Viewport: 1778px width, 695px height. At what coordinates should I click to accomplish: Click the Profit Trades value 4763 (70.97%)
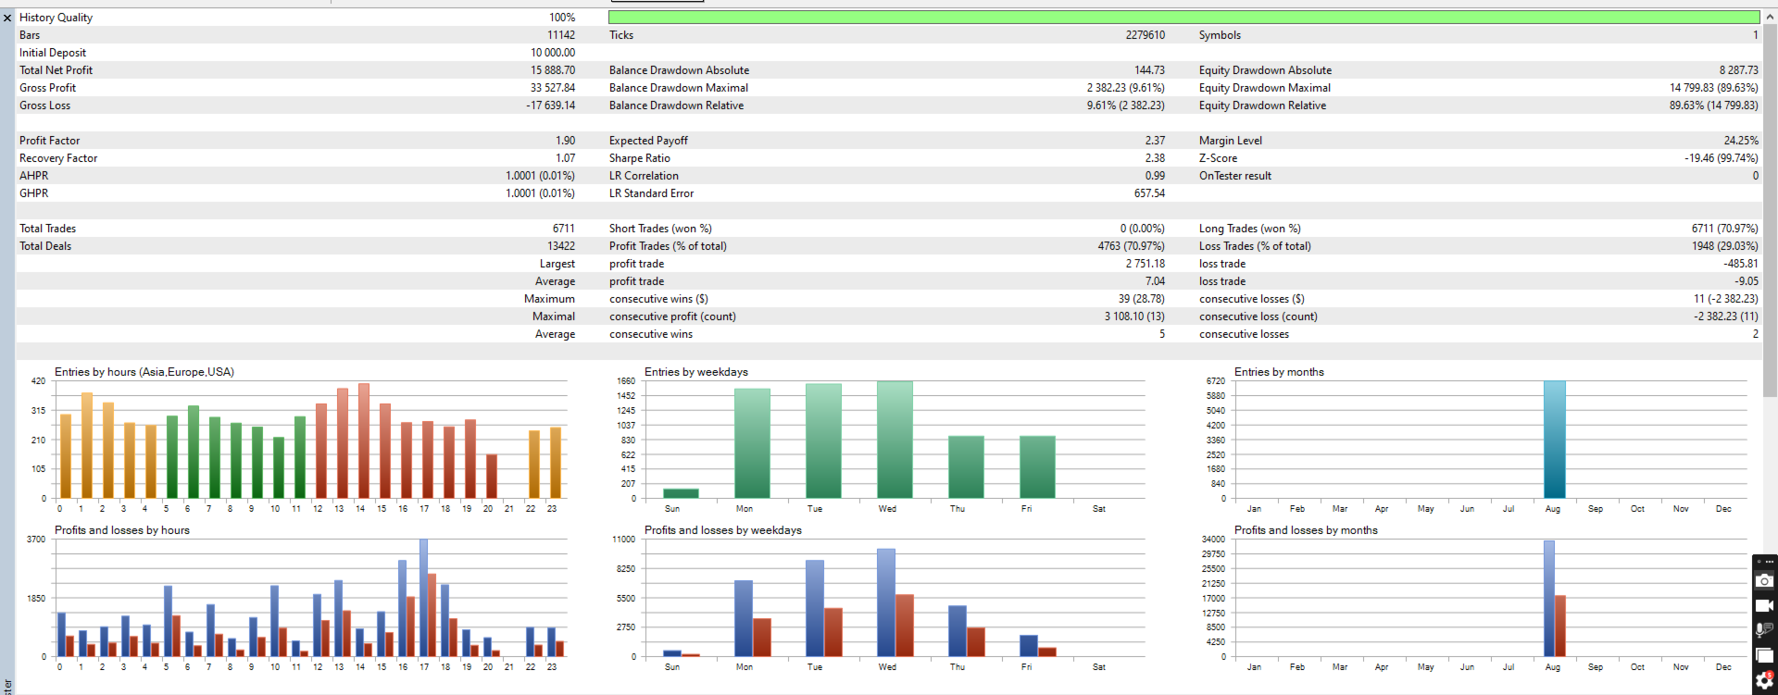(x=1132, y=246)
